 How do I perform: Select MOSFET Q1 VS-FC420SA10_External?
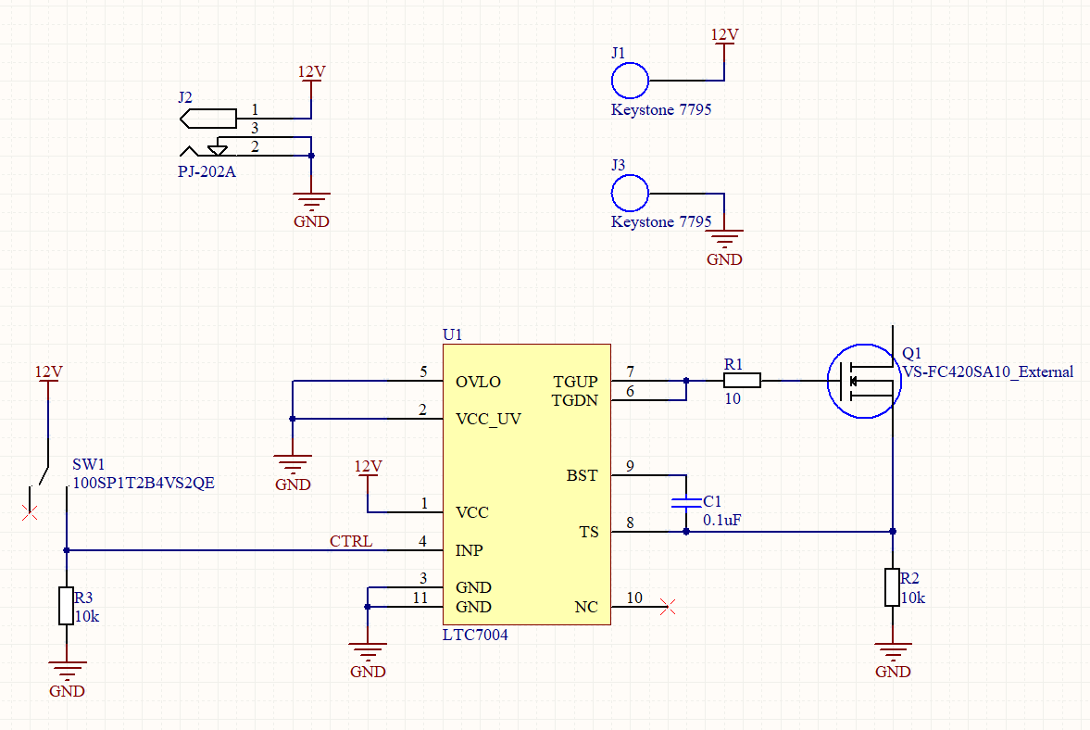pos(863,380)
